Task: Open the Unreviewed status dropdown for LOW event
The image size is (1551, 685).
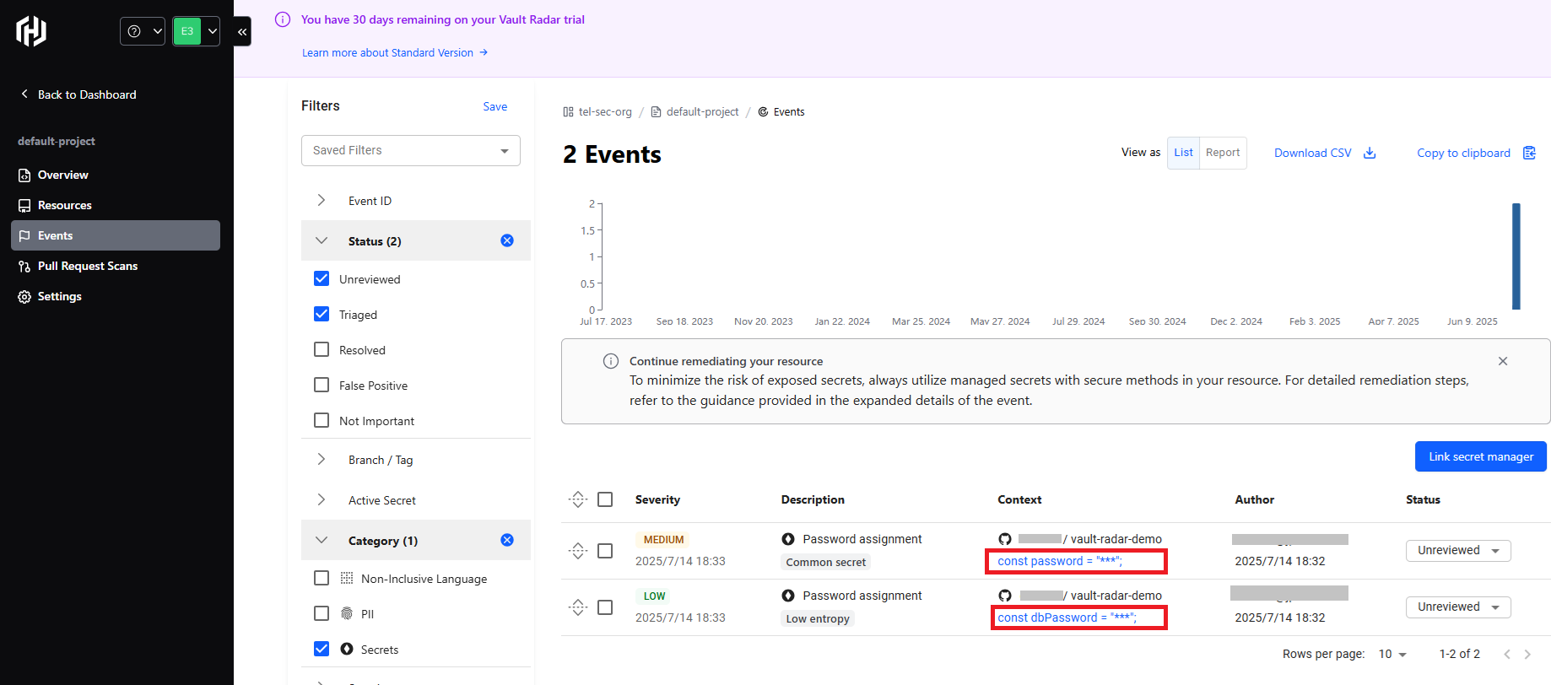Action: (x=1458, y=607)
